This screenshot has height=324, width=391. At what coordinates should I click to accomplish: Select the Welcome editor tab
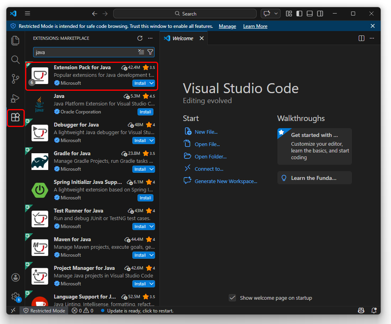point(183,38)
